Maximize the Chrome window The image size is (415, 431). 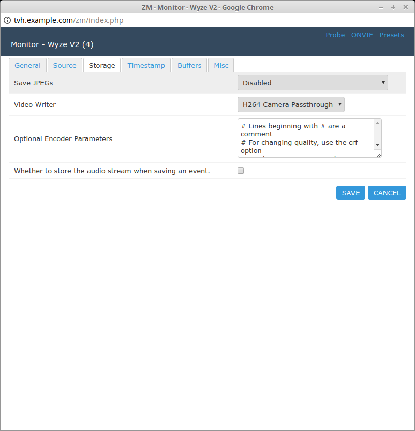point(393,7)
